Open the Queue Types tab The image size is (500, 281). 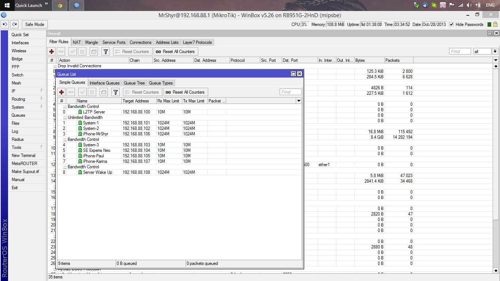tap(161, 83)
